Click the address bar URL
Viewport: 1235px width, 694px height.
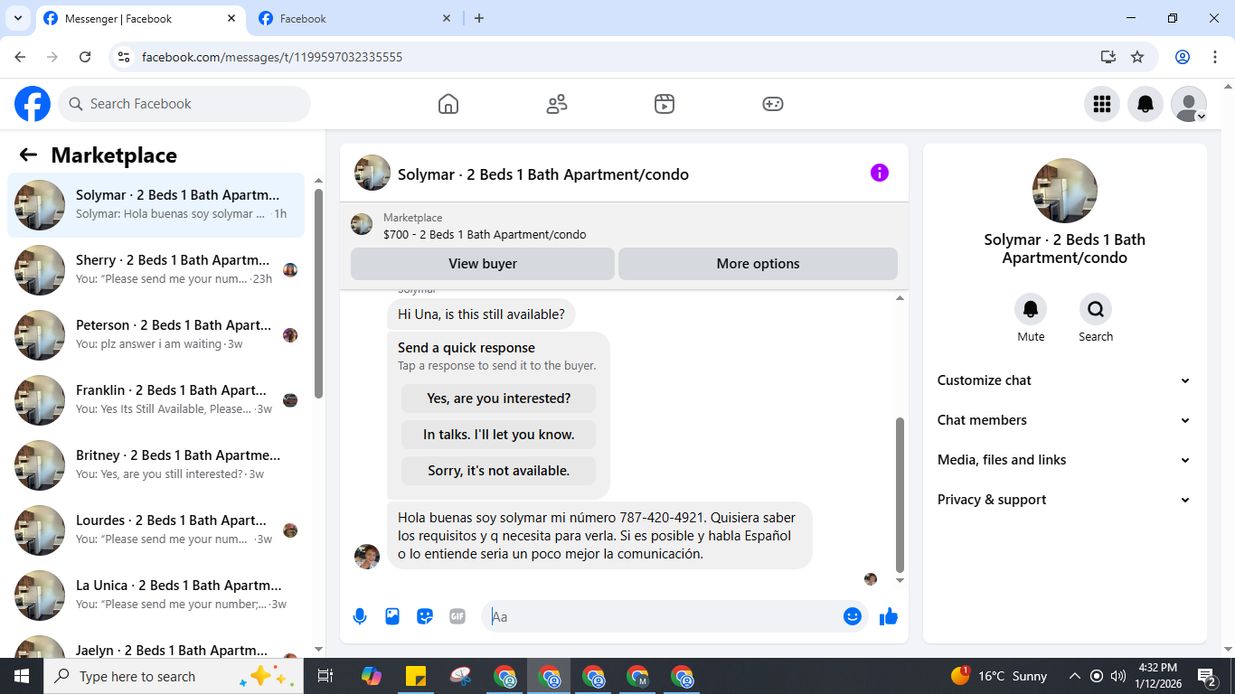point(272,57)
